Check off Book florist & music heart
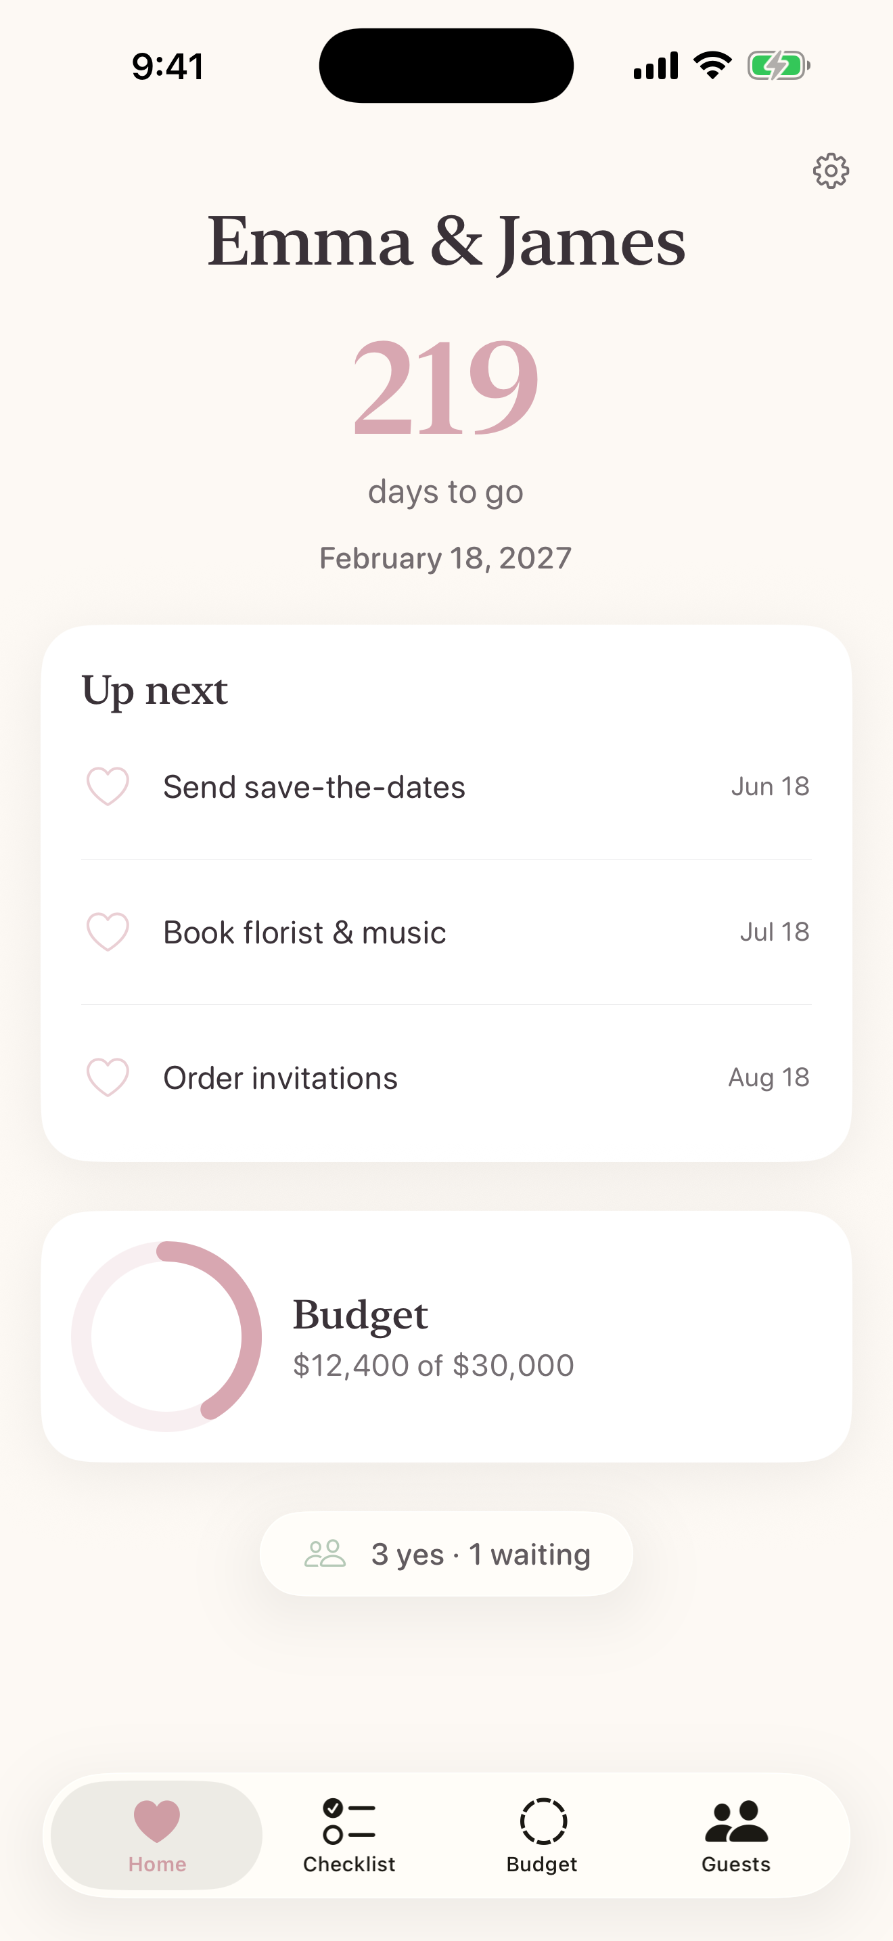The height and width of the screenshot is (1941, 893). pos(108,931)
